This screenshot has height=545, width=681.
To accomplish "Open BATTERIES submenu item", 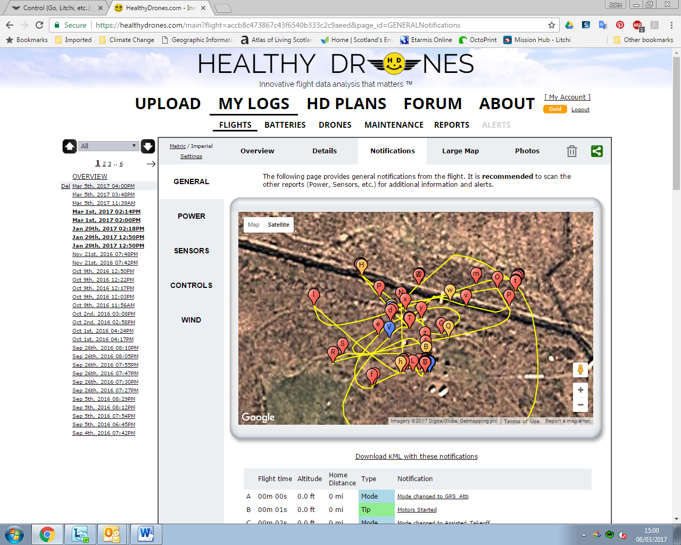I will (285, 125).
